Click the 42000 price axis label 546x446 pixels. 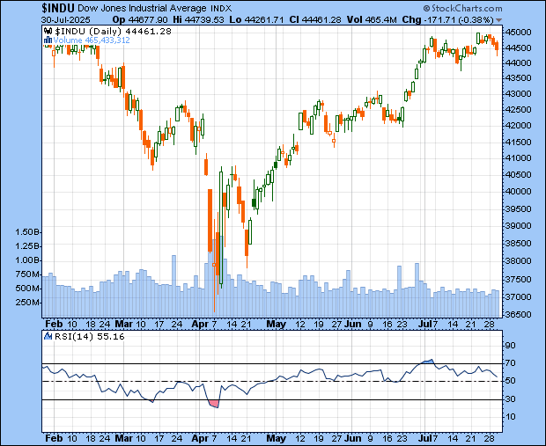pos(519,125)
